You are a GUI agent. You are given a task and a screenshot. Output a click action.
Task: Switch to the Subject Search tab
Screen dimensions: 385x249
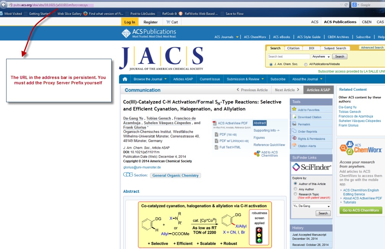(x=335, y=48)
